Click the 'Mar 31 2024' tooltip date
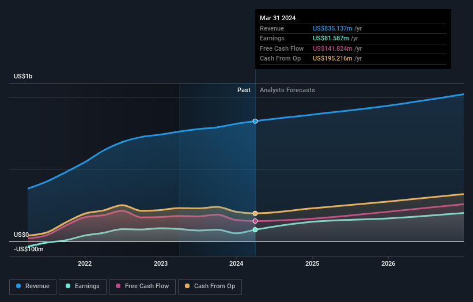The width and height of the screenshot is (473, 302). tap(278, 18)
